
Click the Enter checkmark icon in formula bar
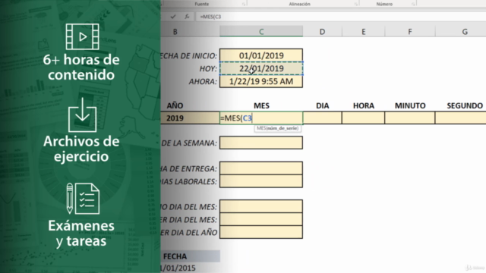click(x=173, y=17)
